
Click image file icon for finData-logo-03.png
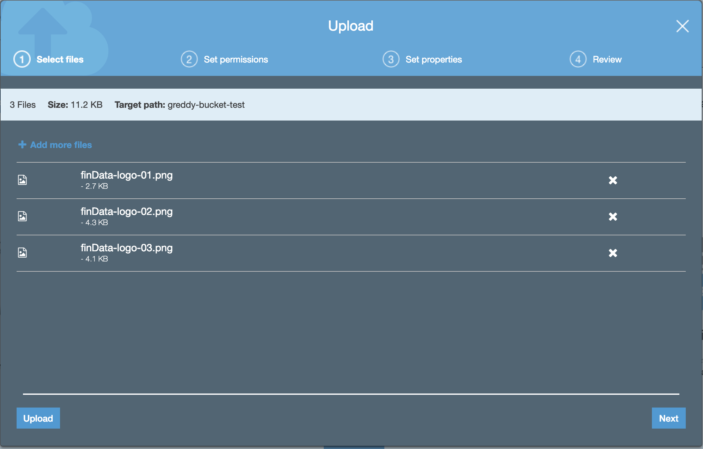tap(22, 253)
